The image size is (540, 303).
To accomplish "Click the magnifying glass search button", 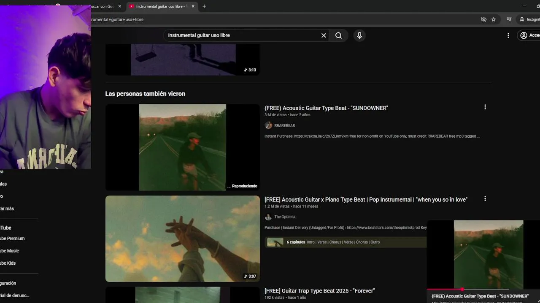I will pyautogui.click(x=338, y=35).
